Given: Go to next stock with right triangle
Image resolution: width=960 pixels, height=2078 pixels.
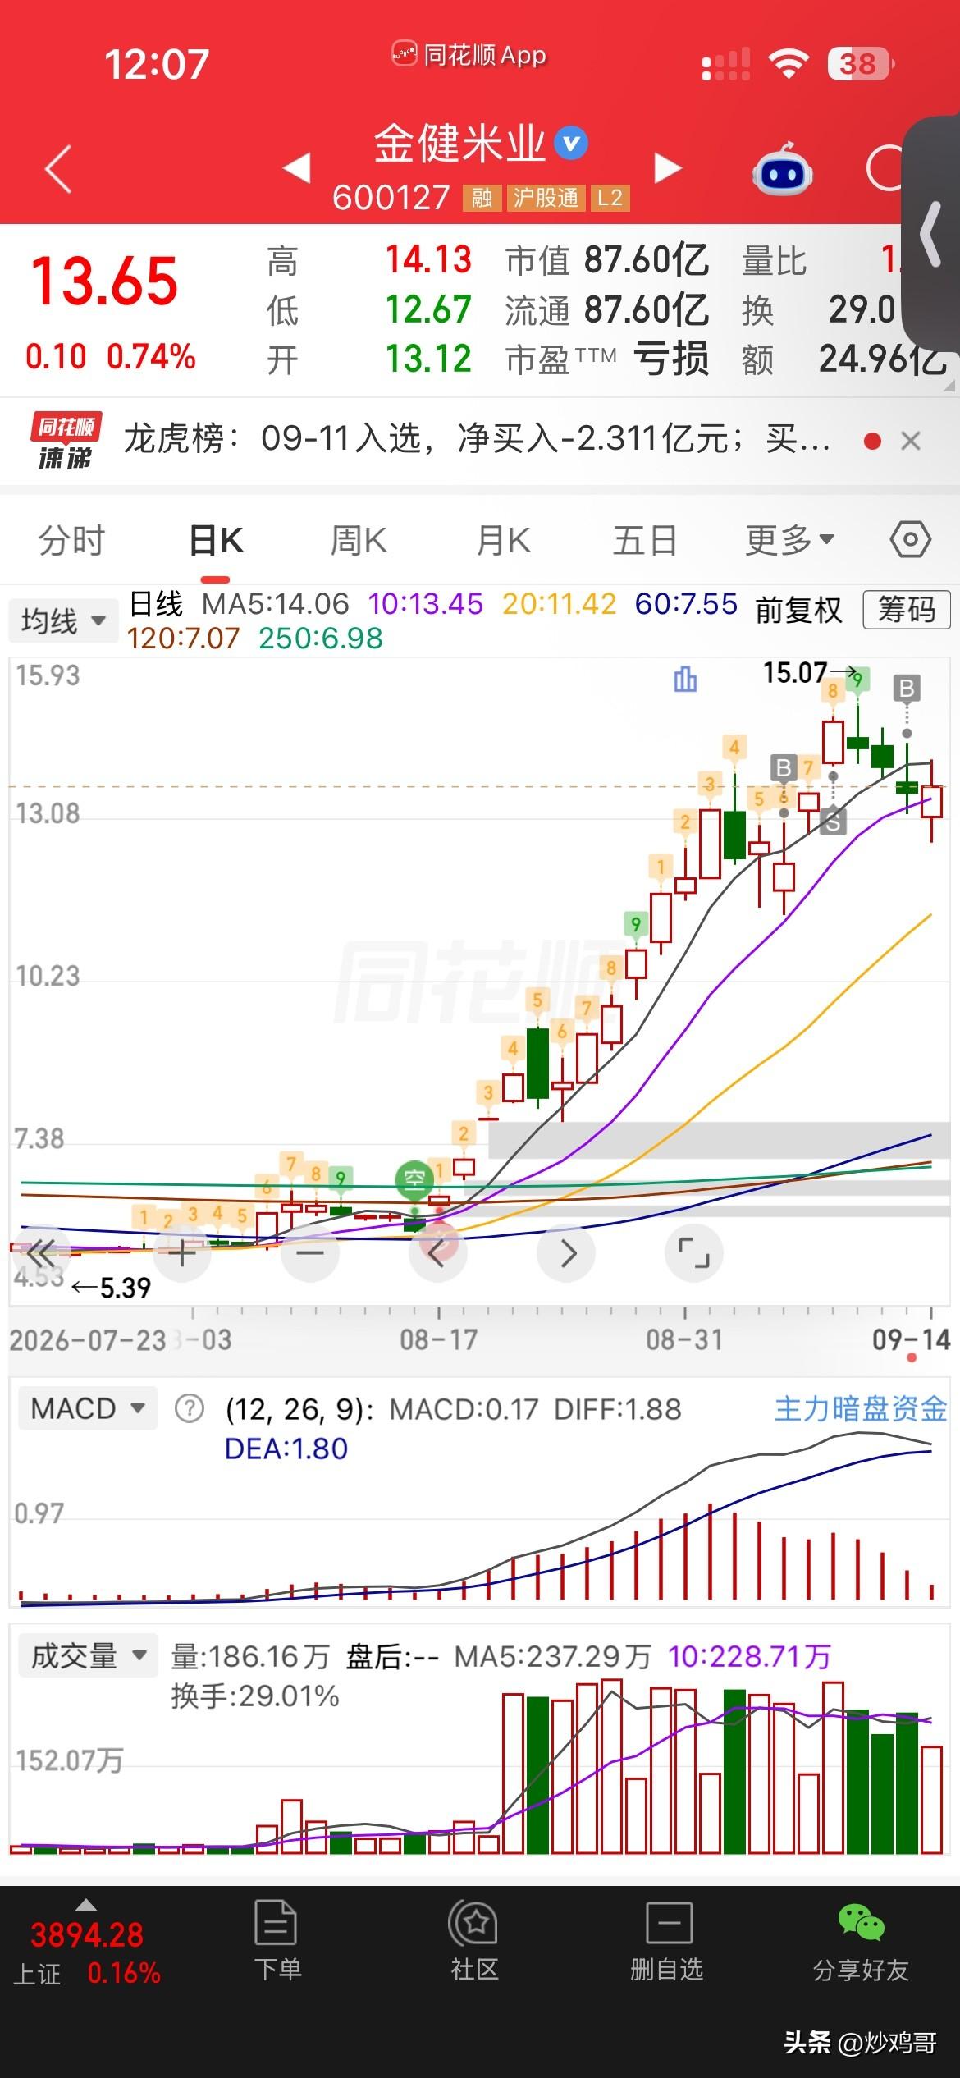Looking at the screenshot, I should (668, 167).
